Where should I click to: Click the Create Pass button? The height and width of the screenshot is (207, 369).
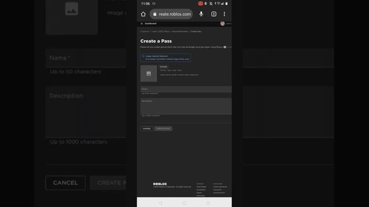(163, 129)
